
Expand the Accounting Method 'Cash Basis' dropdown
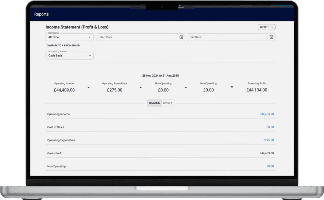click(x=69, y=56)
